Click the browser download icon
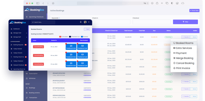This screenshot has width=205, height=101. (152, 3)
